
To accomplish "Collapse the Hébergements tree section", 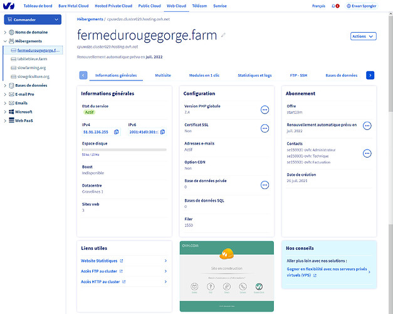I will [x=5, y=41].
